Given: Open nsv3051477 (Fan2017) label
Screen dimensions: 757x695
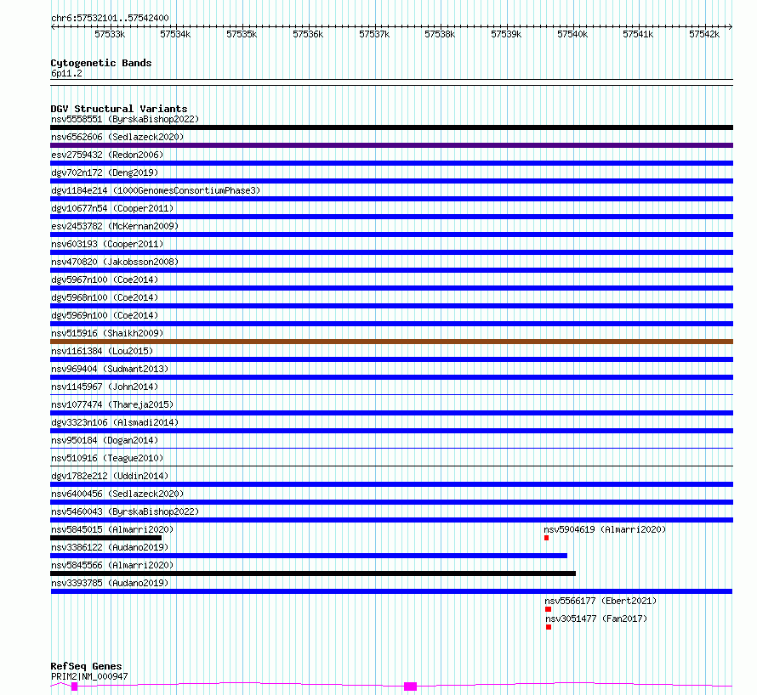Looking at the screenshot, I should point(596,619).
